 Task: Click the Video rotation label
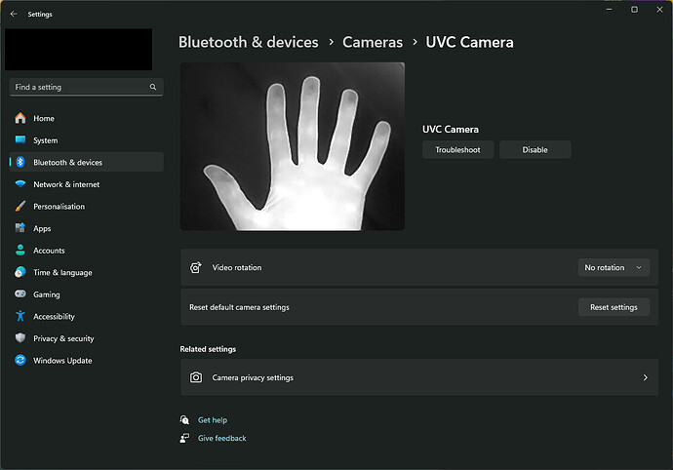[237, 267]
